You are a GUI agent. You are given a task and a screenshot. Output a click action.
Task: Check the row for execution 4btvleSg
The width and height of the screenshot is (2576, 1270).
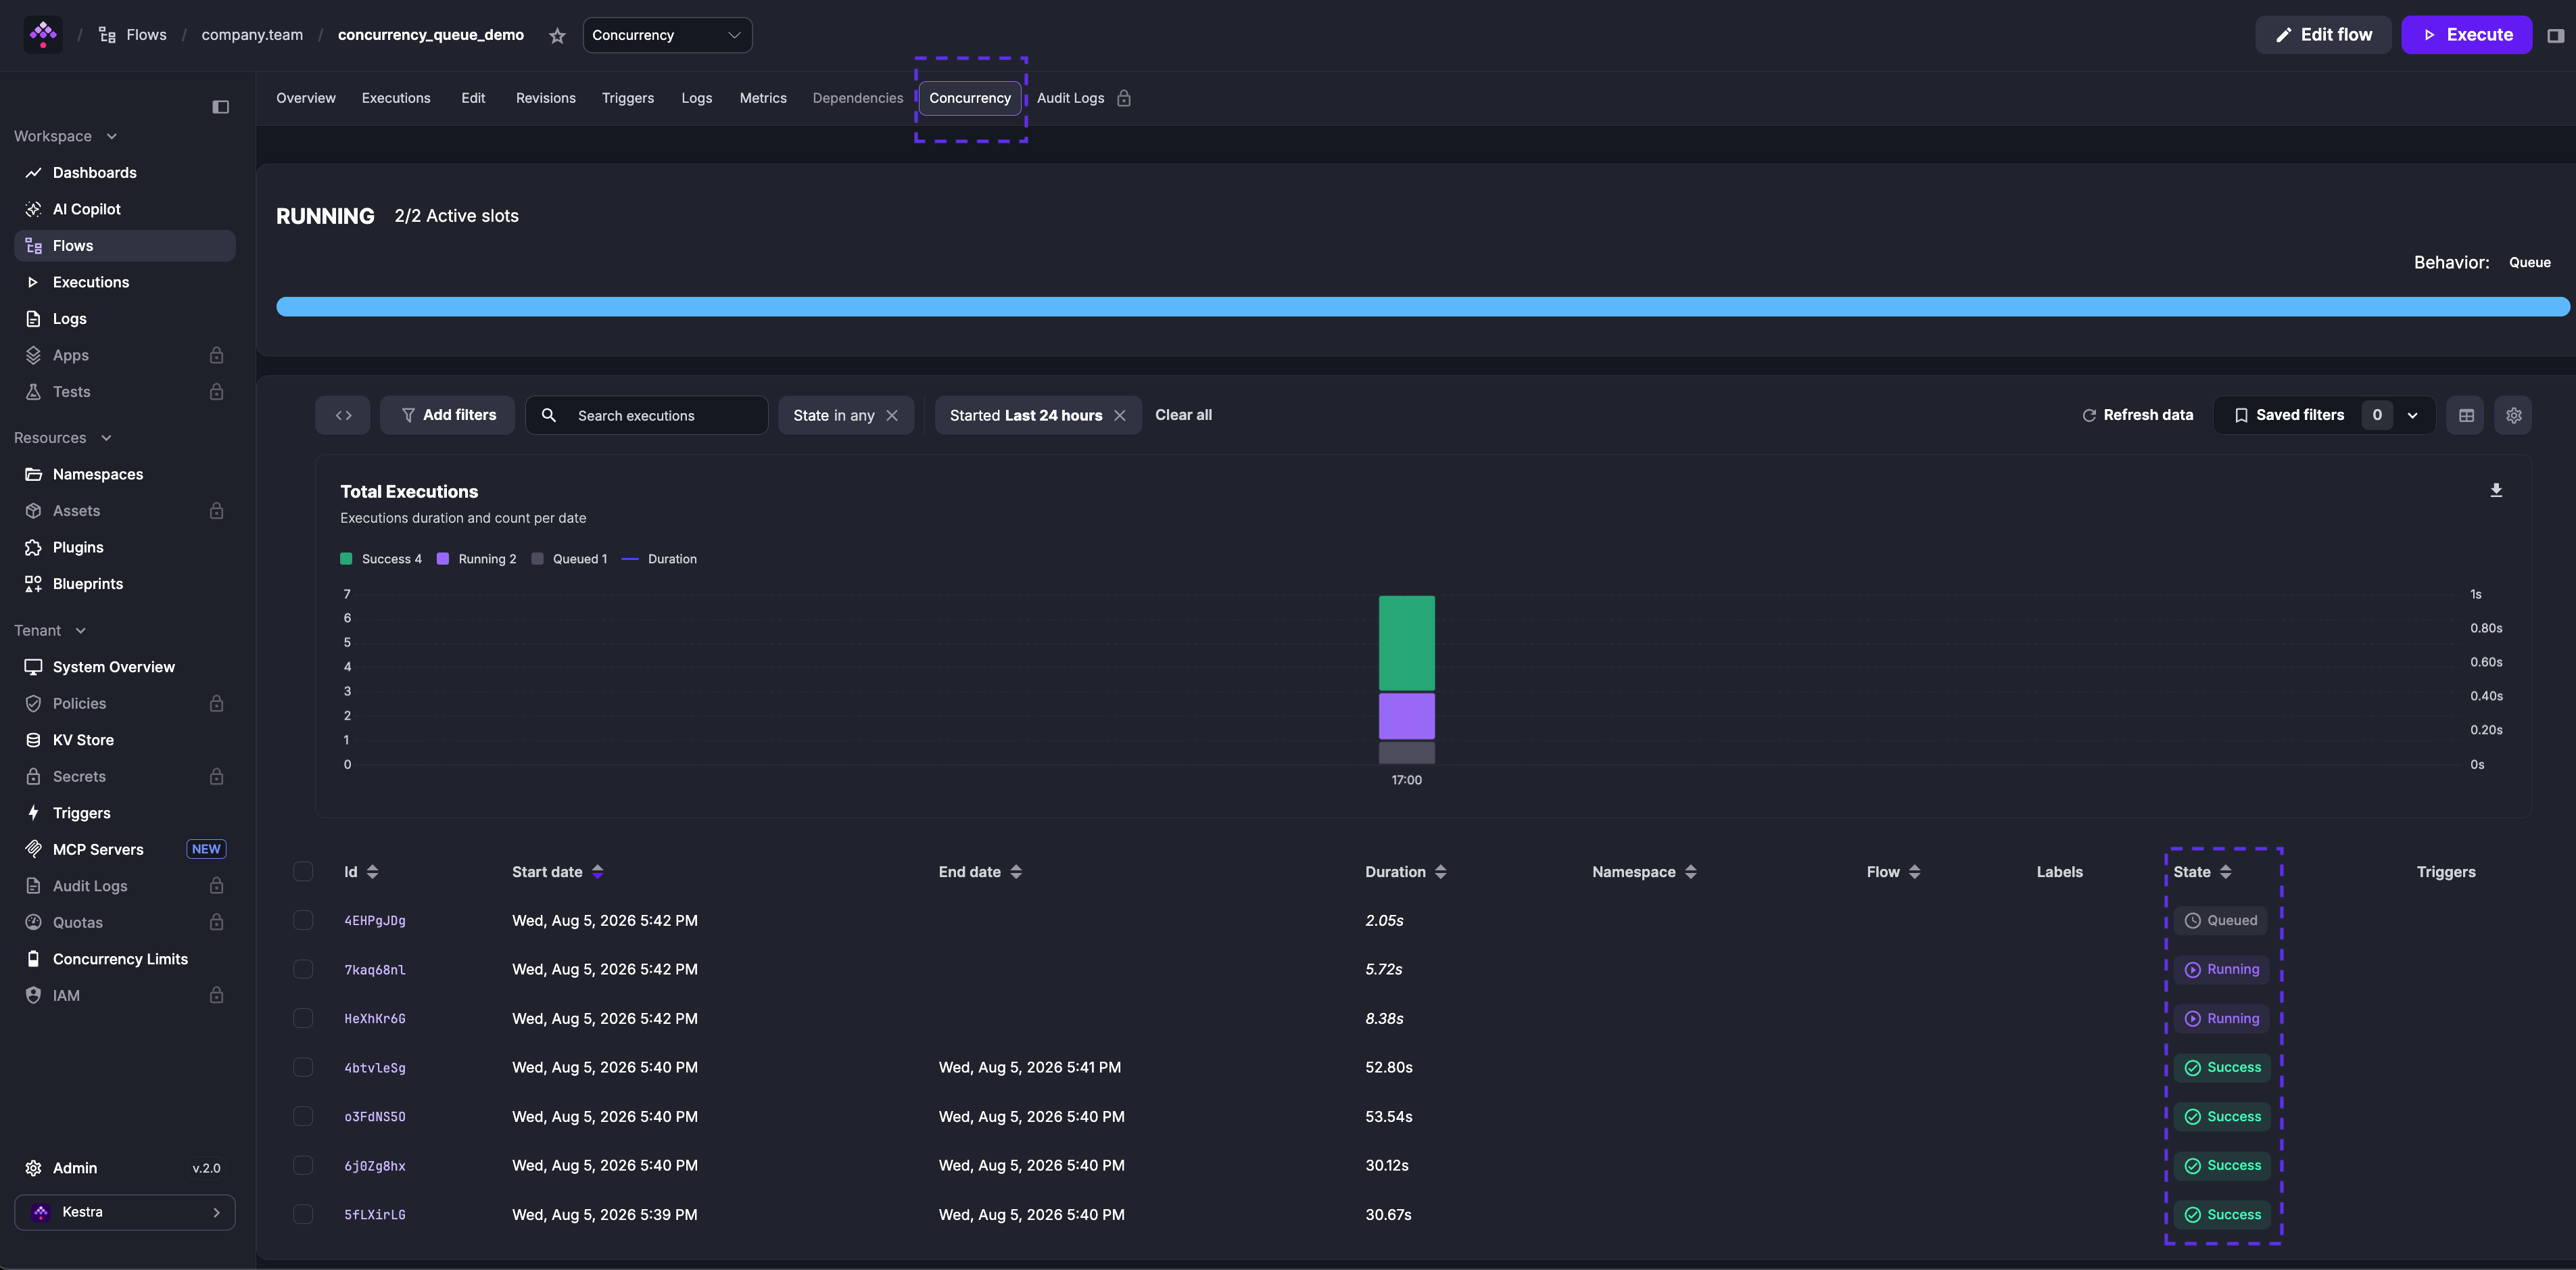pyautogui.click(x=303, y=1067)
